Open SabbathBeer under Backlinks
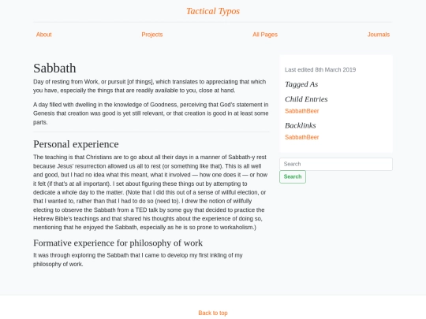Viewport: 426px width, 319px height. pos(301,137)
